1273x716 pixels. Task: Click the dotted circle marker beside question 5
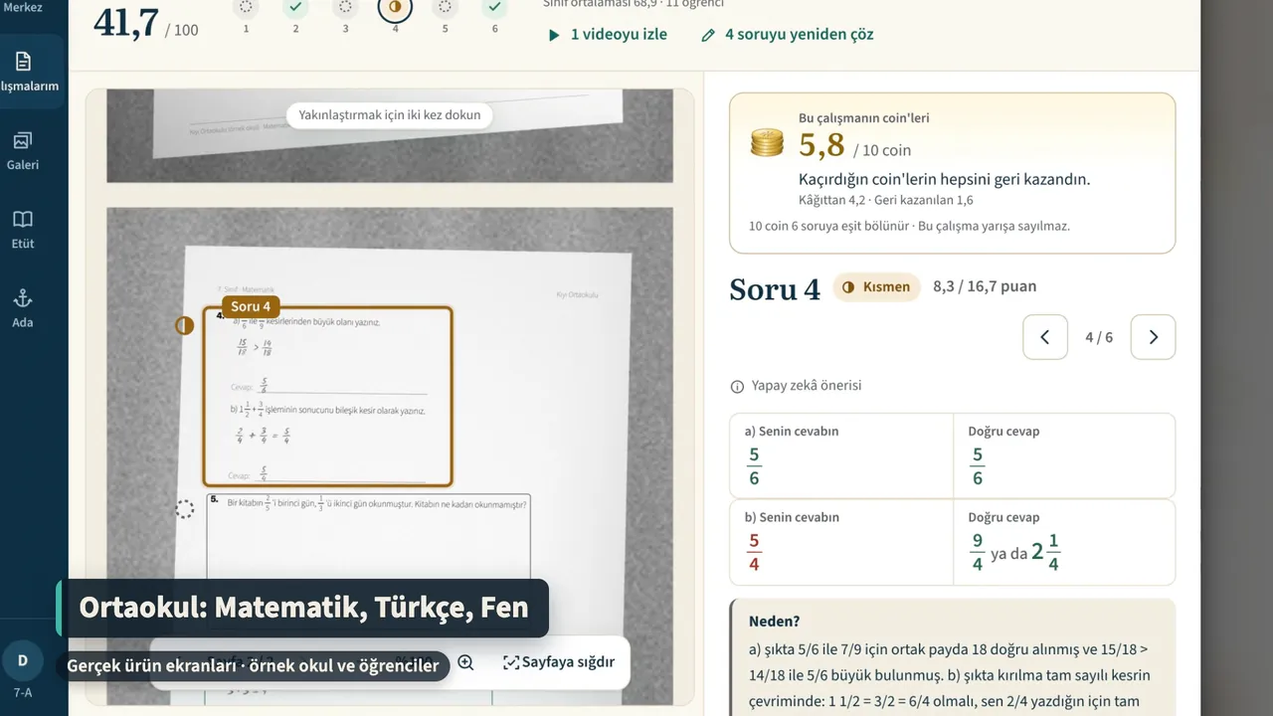[x=184, y=509]
